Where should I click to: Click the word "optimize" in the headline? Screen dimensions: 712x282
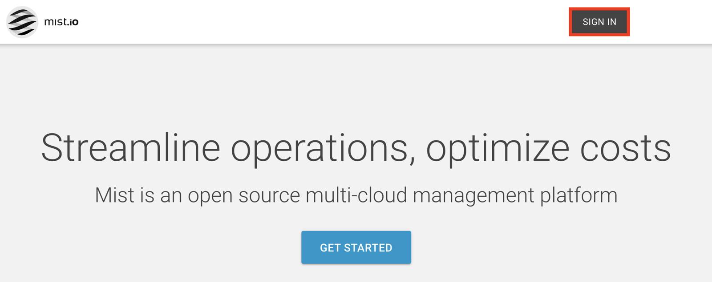coord(498,148)
